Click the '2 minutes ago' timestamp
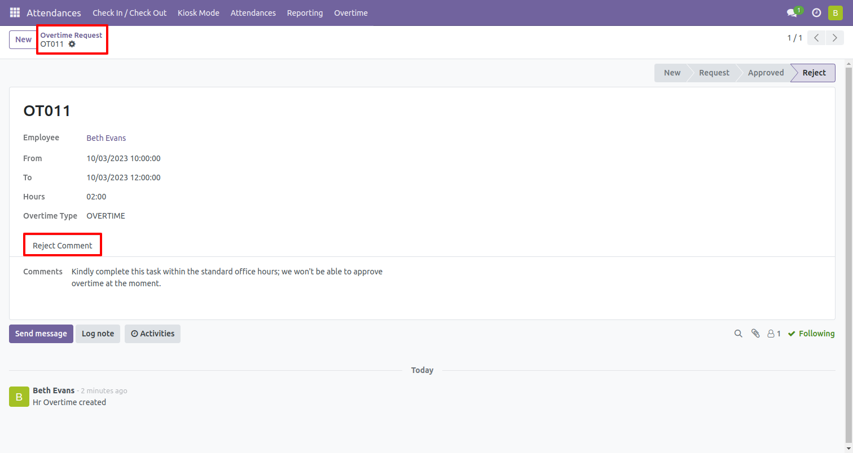 coord(104,390)
